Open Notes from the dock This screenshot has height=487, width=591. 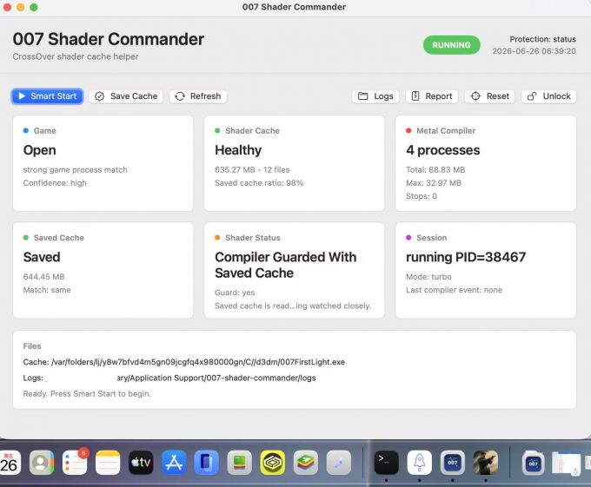coord(108,463)
